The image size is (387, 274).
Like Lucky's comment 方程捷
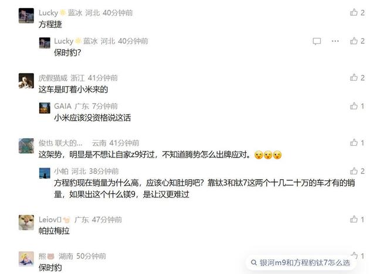pos(354,12)
